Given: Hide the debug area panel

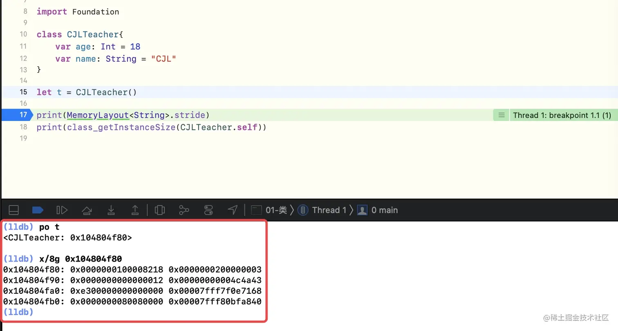Looking at the screenshot, I should tap(13, 210).
